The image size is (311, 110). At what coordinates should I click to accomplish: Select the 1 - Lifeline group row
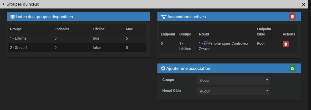pos(77,38)
